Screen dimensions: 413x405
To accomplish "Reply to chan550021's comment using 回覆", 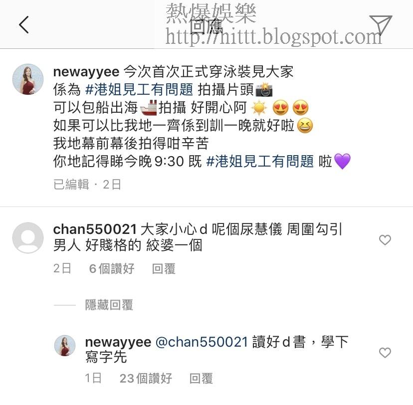I will click(164, 269).
